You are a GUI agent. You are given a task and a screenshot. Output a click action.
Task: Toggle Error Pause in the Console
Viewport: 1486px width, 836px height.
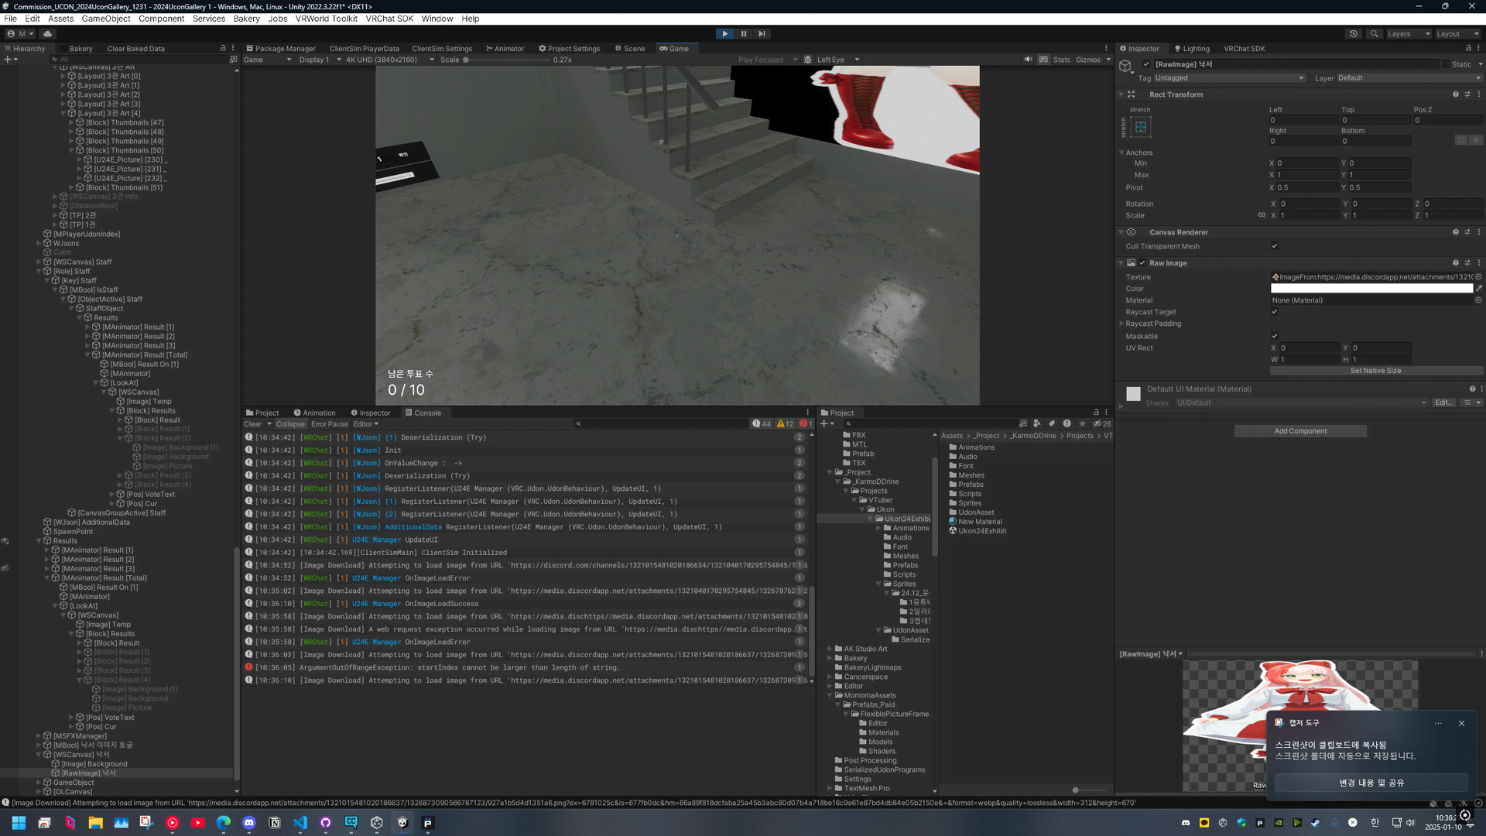(x=330, y=424)
